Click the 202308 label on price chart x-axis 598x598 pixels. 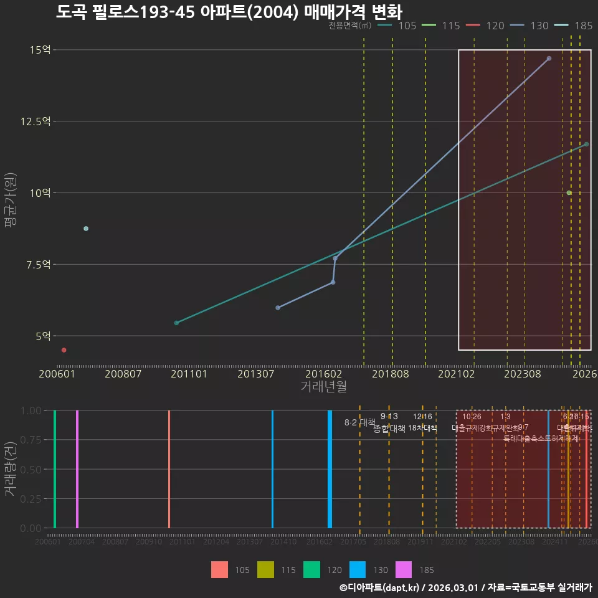[523, 374]
